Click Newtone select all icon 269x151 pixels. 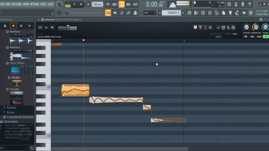coord(205,27)
